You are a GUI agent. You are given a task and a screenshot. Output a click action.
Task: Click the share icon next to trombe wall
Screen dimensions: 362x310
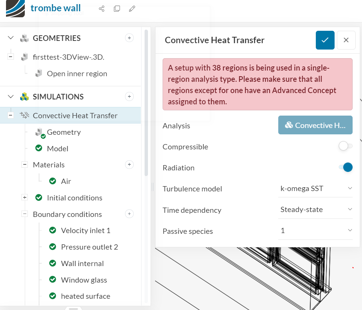[101, 9]
